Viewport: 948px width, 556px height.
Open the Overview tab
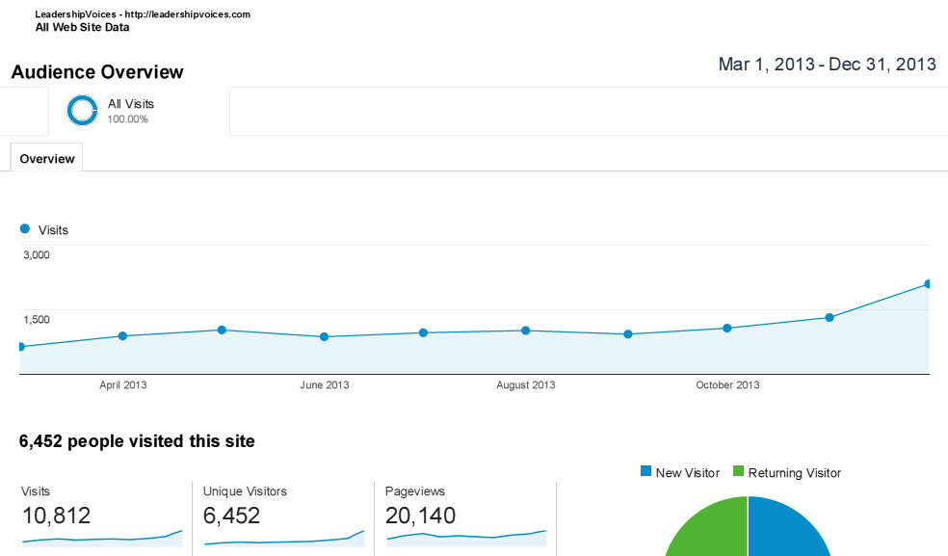(46, 159)
